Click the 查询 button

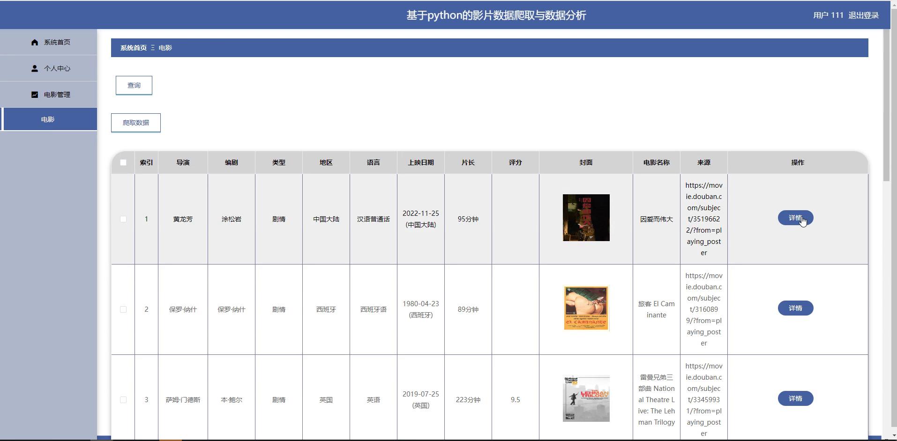pos(134,85)
